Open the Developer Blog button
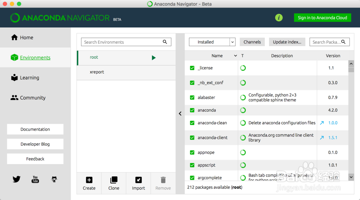Screen dimensions: 360x200 pyautogui.click(x=35, y=144)
